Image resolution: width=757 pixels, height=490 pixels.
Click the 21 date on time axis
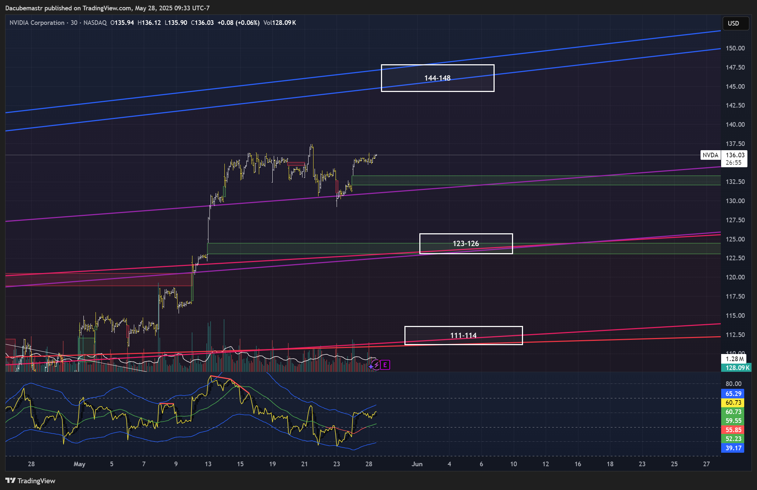point(304,464)
